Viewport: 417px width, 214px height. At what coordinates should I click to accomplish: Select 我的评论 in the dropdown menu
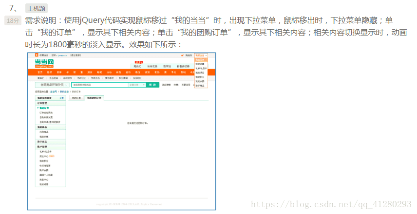(x=200, y=73)
